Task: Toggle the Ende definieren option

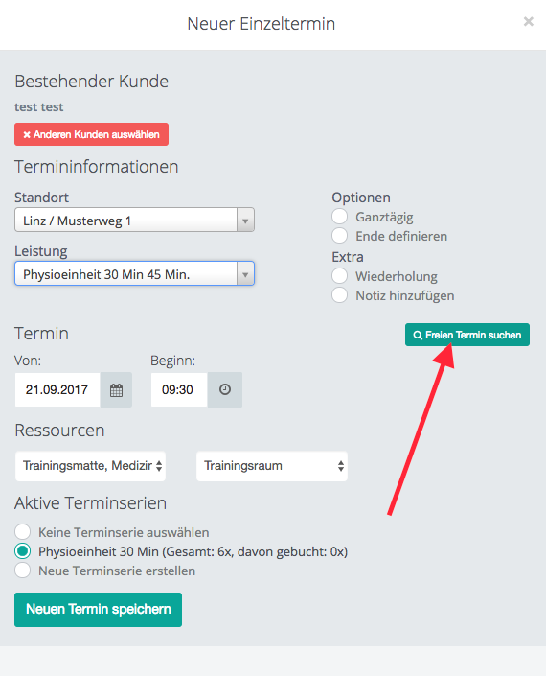Action: tap(339, 236)
